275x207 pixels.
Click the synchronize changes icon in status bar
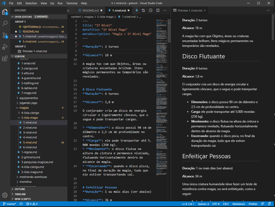point(20,204)
